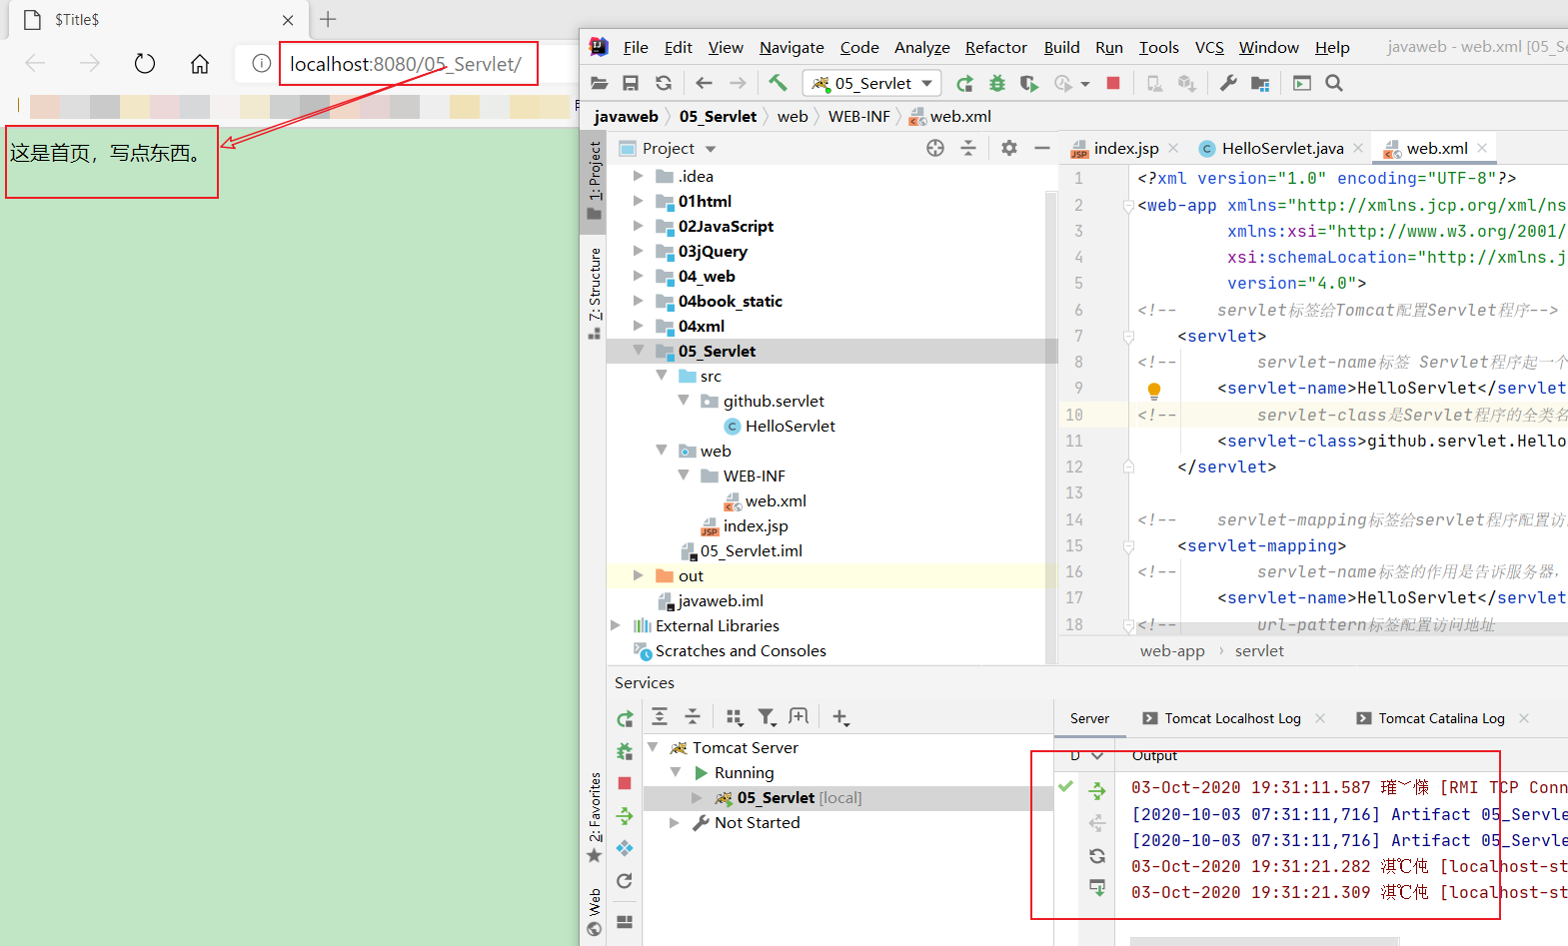Navigate back in IntelliJ toolbar
This screenshot has height=946, width=1568.
[704, 83]
